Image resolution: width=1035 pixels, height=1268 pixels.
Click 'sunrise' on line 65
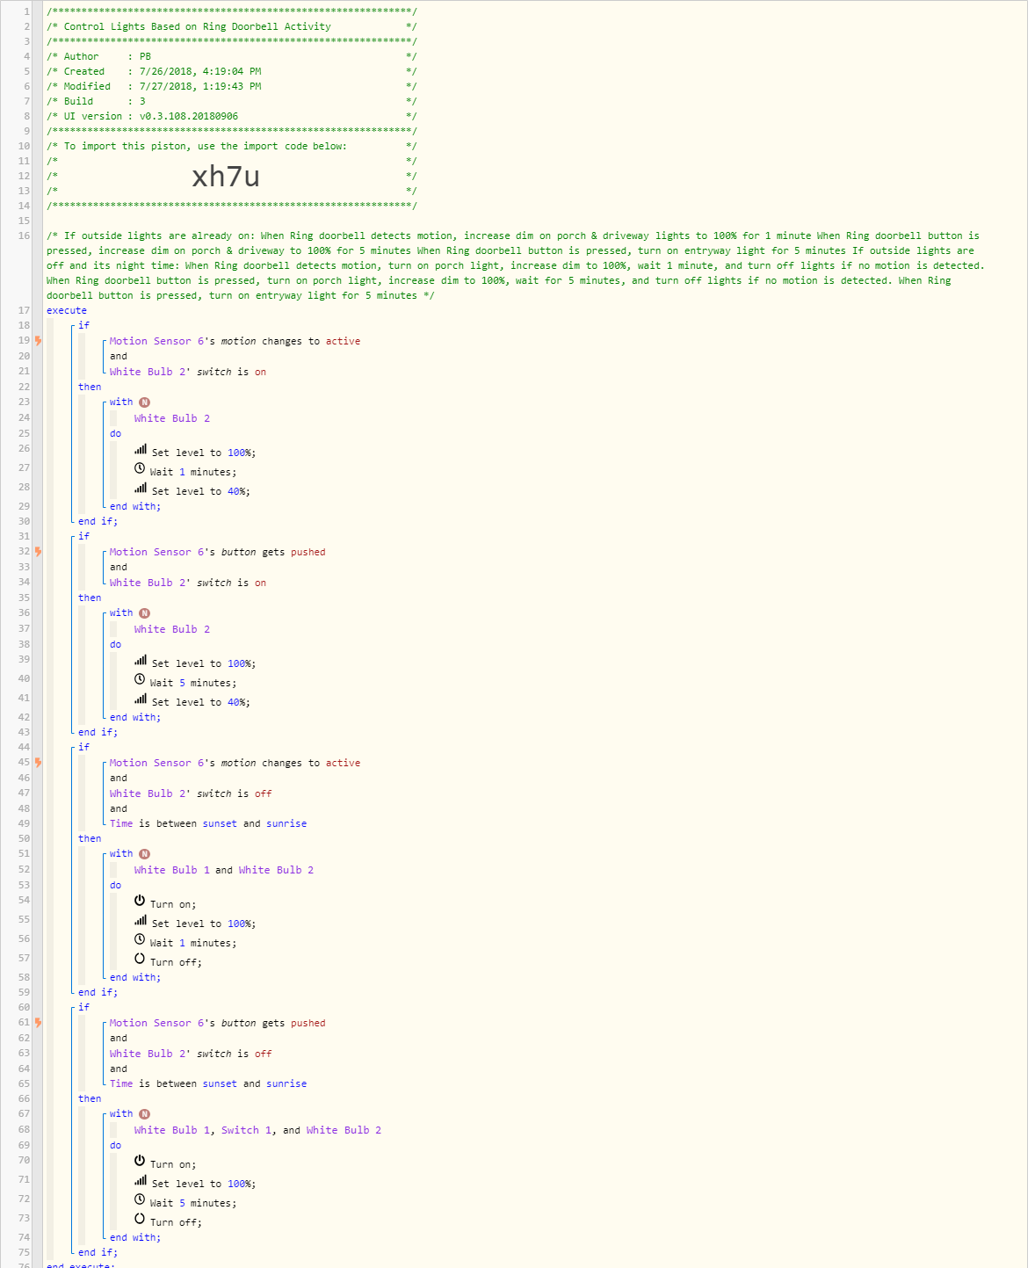tap(287, 1083)
